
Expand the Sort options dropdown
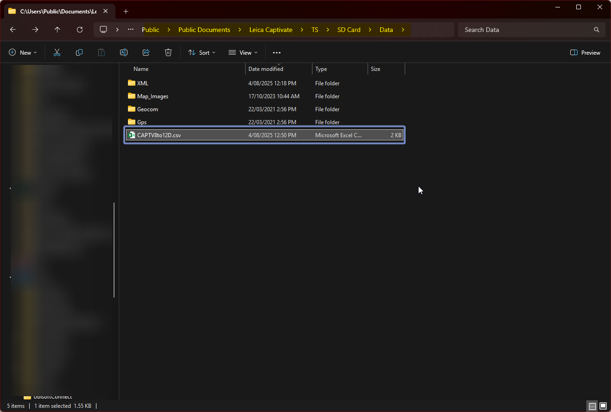tap(202, 53)
